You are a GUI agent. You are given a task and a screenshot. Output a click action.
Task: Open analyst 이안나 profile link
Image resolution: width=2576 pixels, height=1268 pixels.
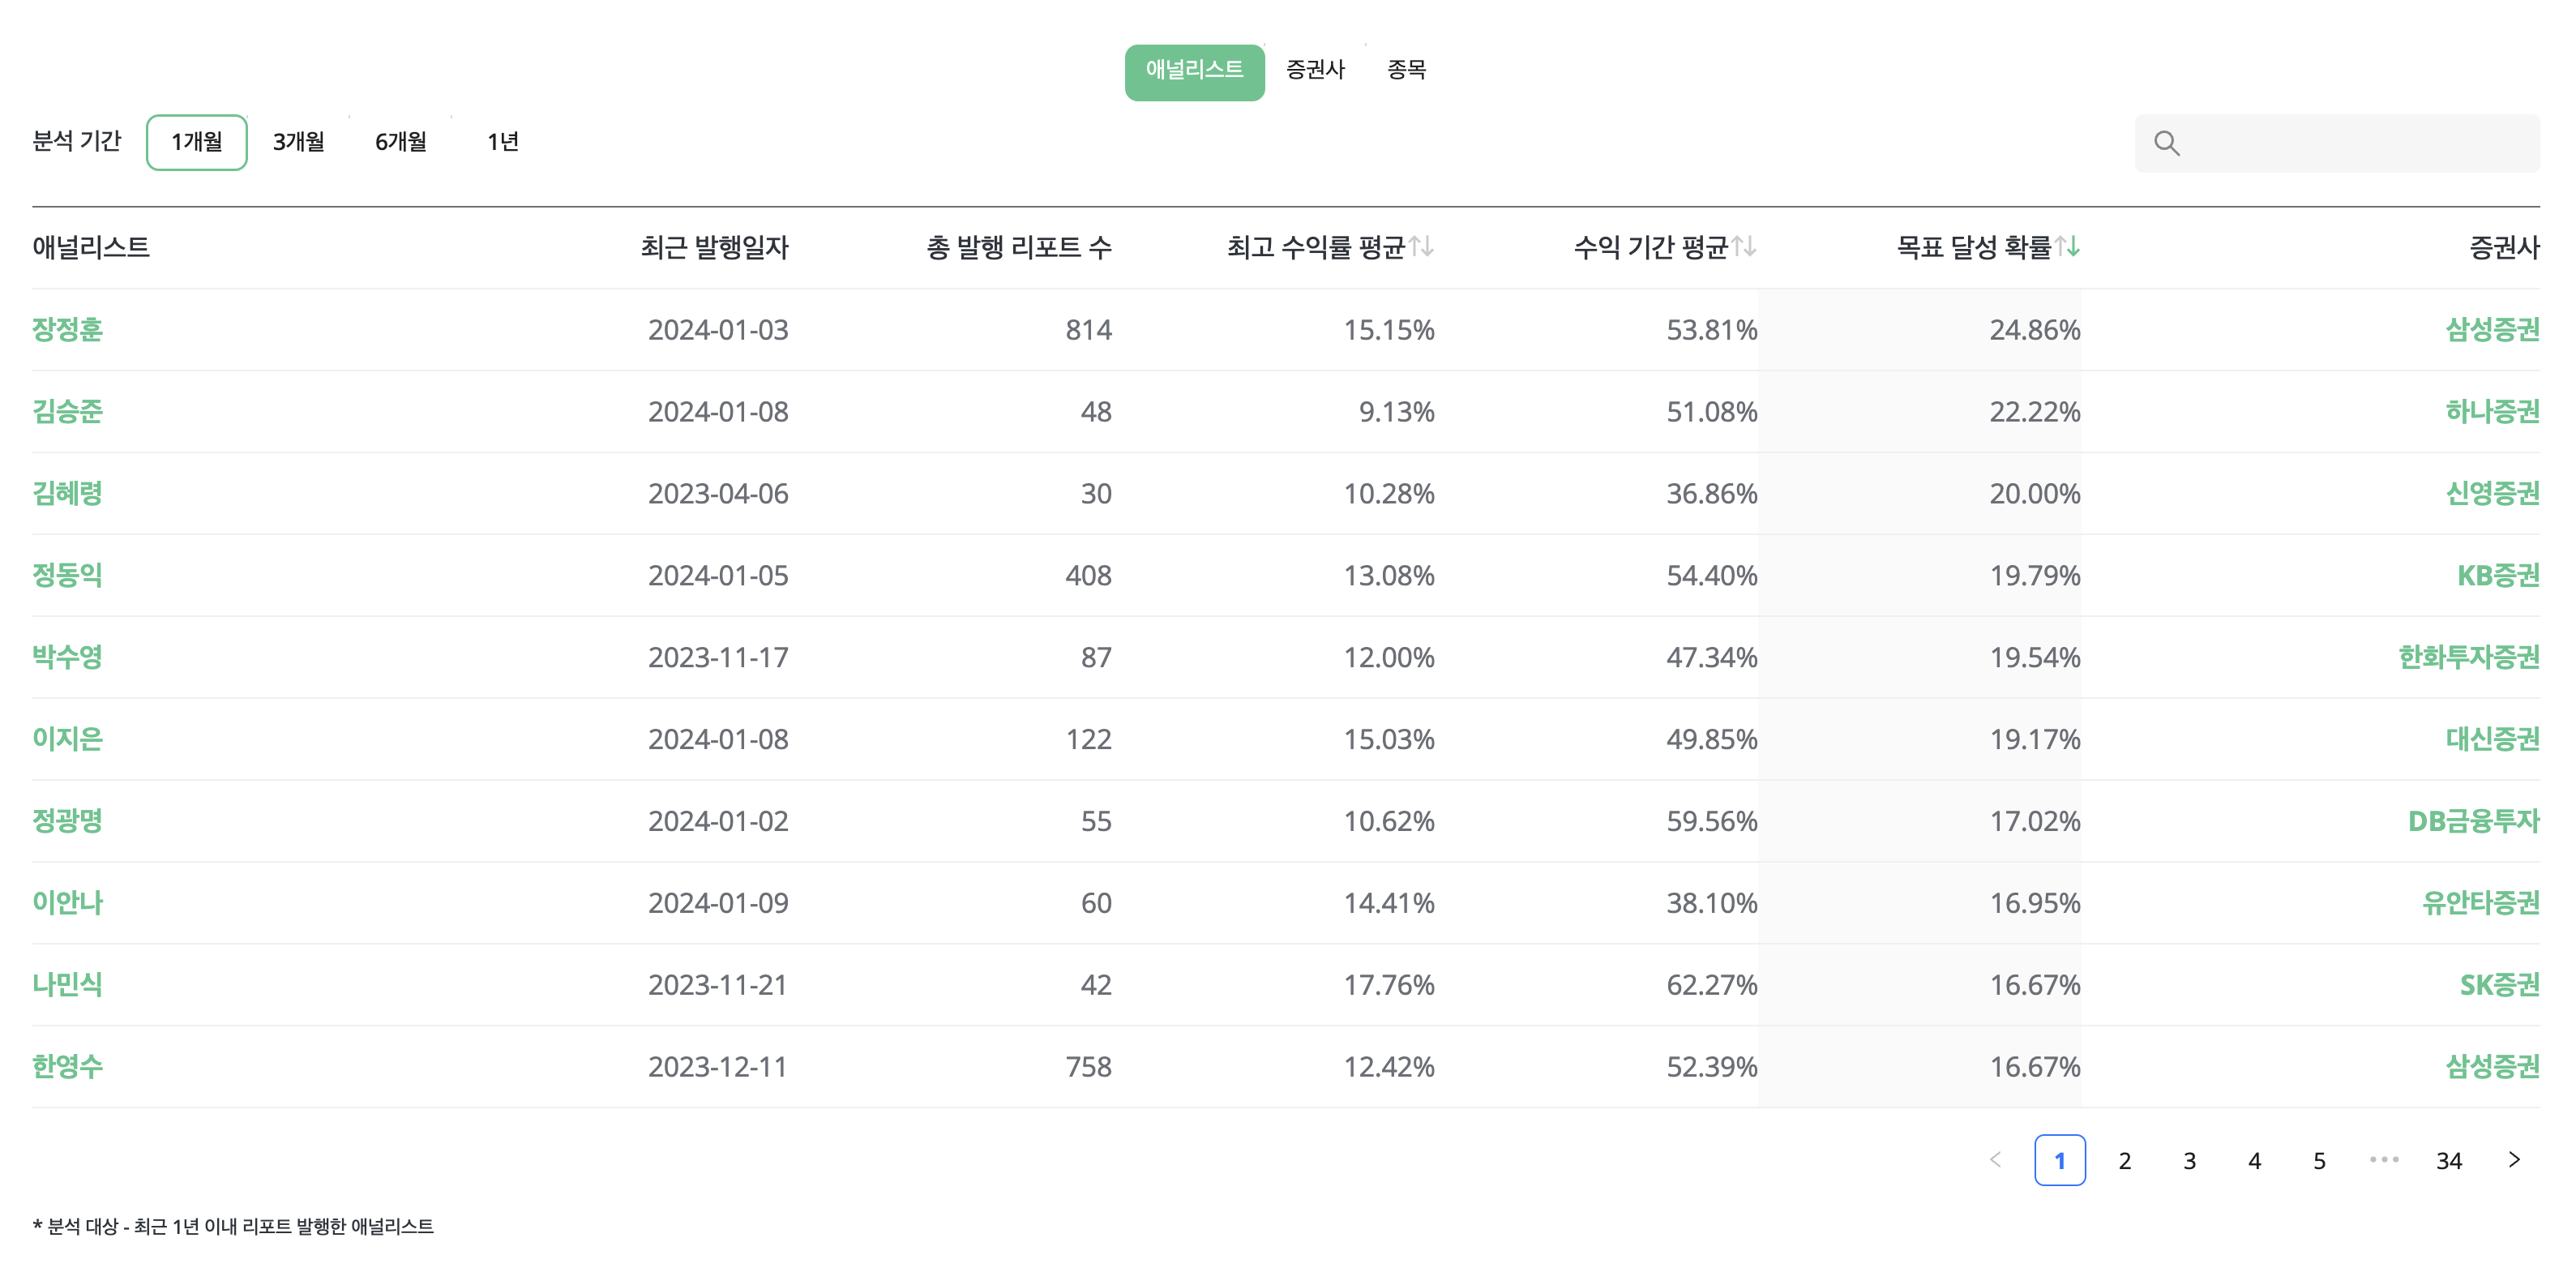point(67,902)
